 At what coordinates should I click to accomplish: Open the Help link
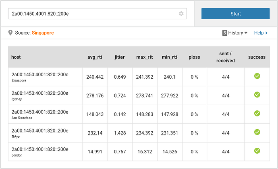click(x=259, y=33)
